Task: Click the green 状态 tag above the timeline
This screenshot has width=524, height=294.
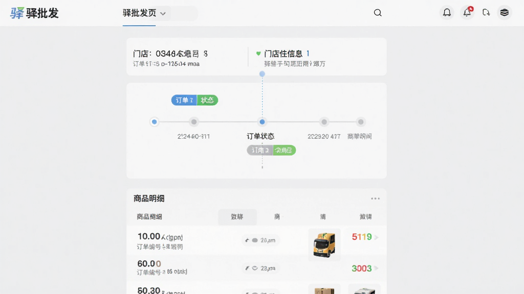Action: (208, 100)
